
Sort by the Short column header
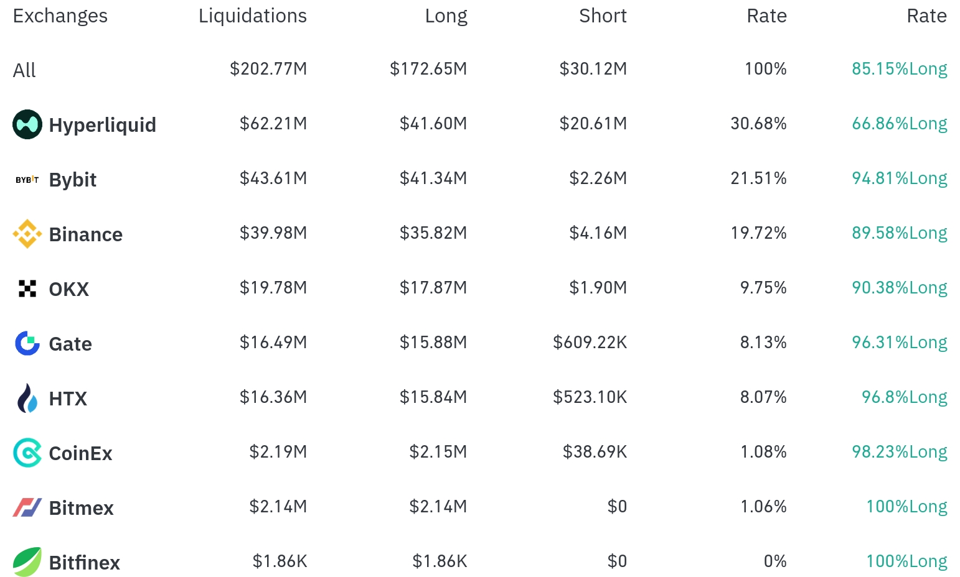(603, 16)
